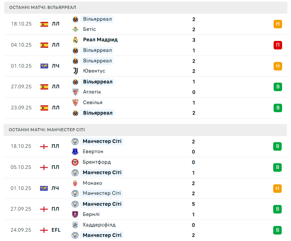Click the 23.09.25 match date
The height and width of the screenshot is (241, 291).
[x=21, y=108]
